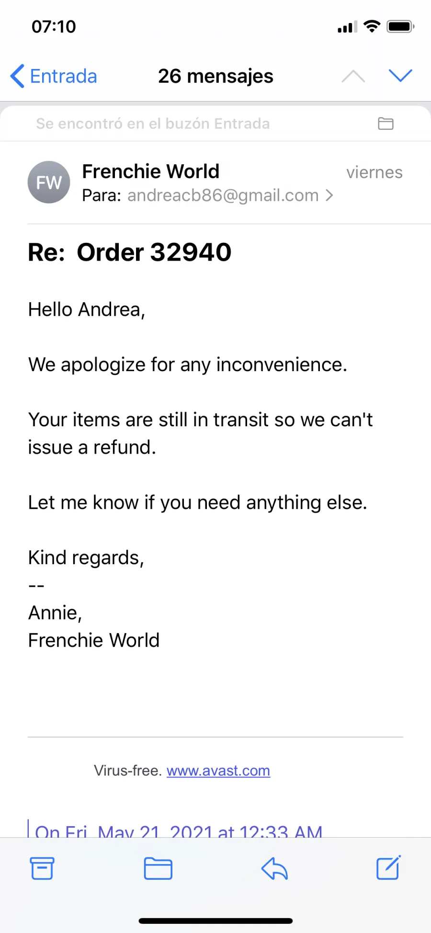
Task: Go back to Entrada inbox
Action: (x=54, y=76)
